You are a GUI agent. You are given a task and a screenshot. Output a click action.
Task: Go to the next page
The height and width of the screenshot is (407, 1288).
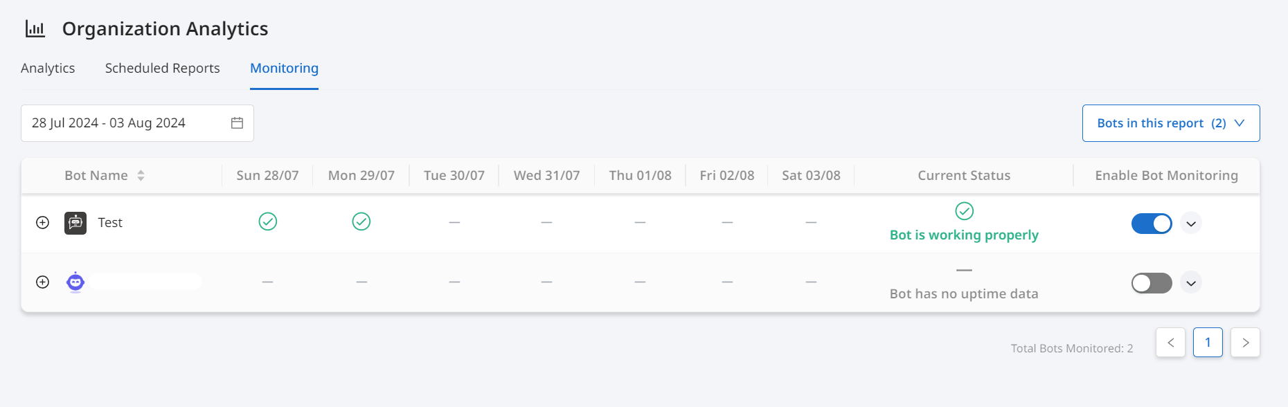pyautogui.click(x=1245, y=343)
